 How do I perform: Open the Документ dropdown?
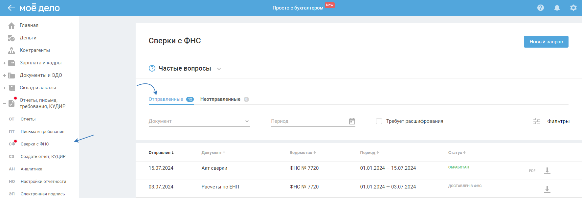199,121
